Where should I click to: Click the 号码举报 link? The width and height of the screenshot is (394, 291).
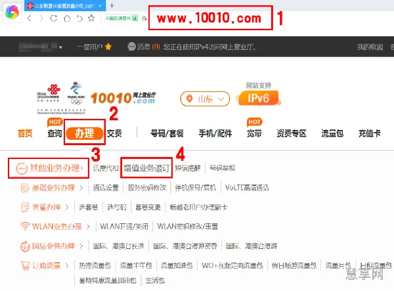(223, 168)
